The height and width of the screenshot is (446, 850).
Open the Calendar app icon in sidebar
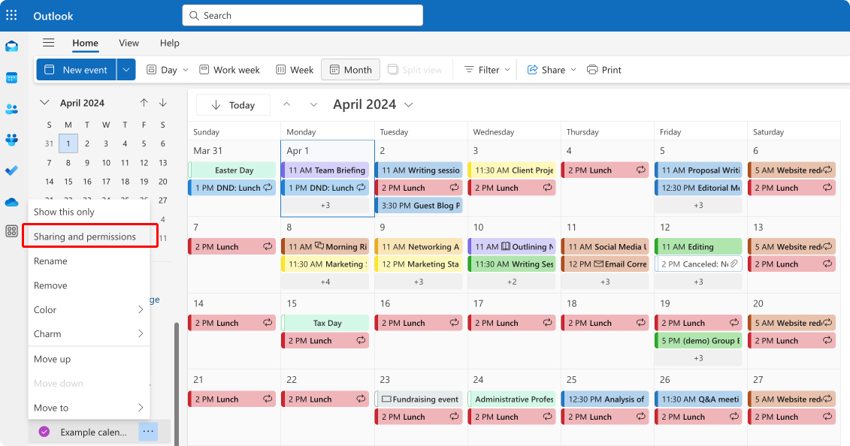pyautogui.click(x=11, y=77)
